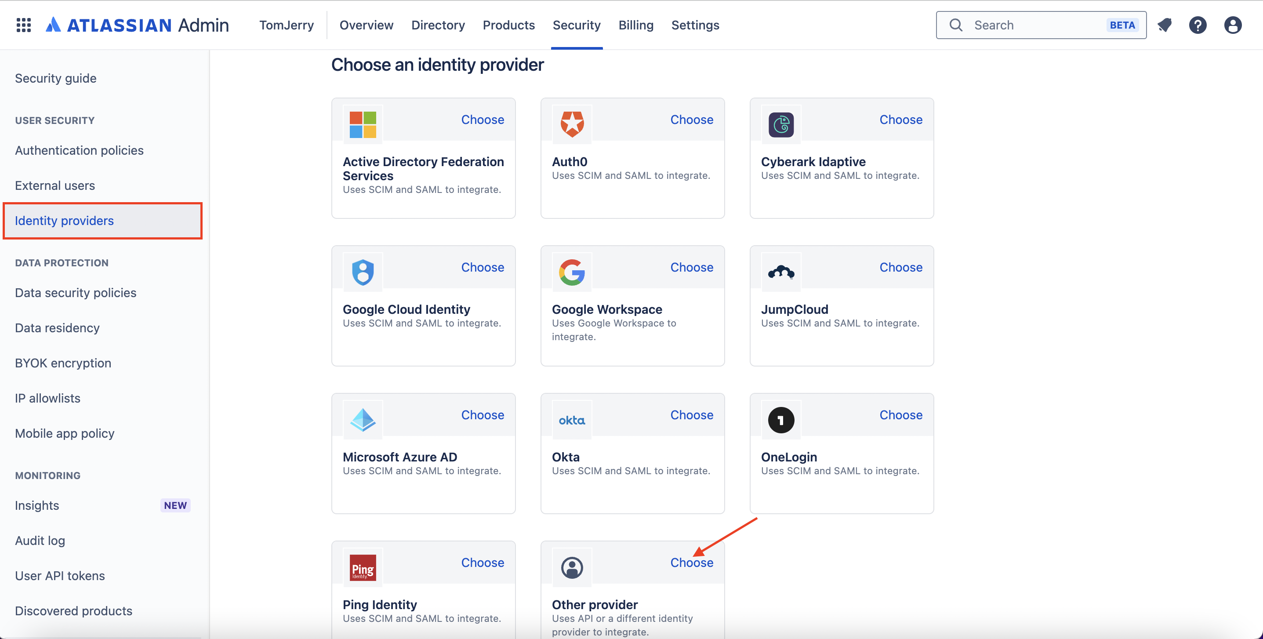Open the user profile avatar icon
1263x639 pixels.
[x=1233, y=25]
